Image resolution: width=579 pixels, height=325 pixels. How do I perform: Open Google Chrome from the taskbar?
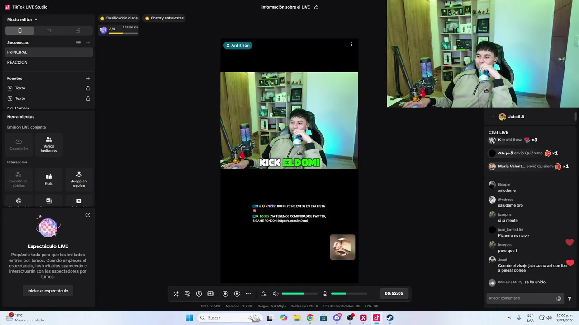click(x=310, y=318)
